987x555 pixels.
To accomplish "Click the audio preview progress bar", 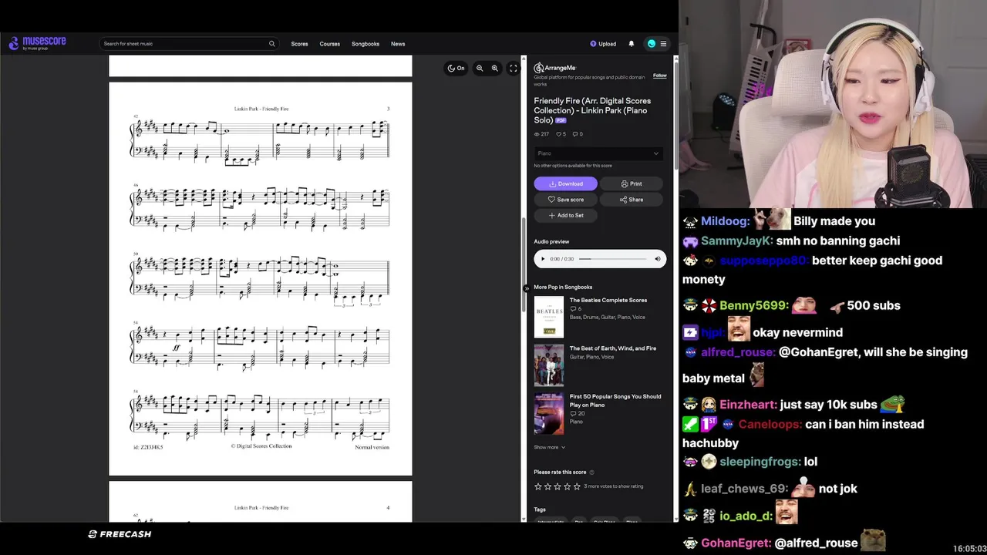I will tap(613, 259).
